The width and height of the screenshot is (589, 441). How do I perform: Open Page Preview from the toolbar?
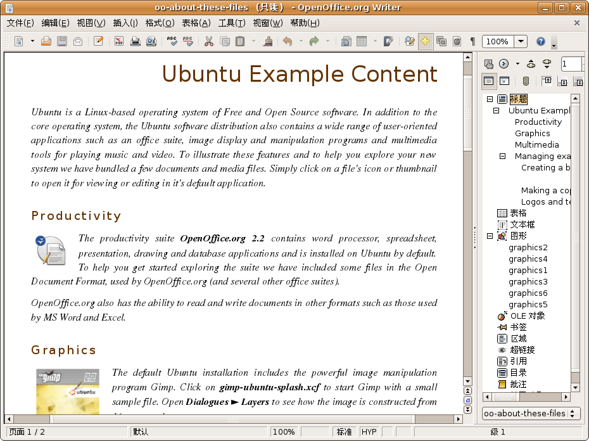(151, 41)
